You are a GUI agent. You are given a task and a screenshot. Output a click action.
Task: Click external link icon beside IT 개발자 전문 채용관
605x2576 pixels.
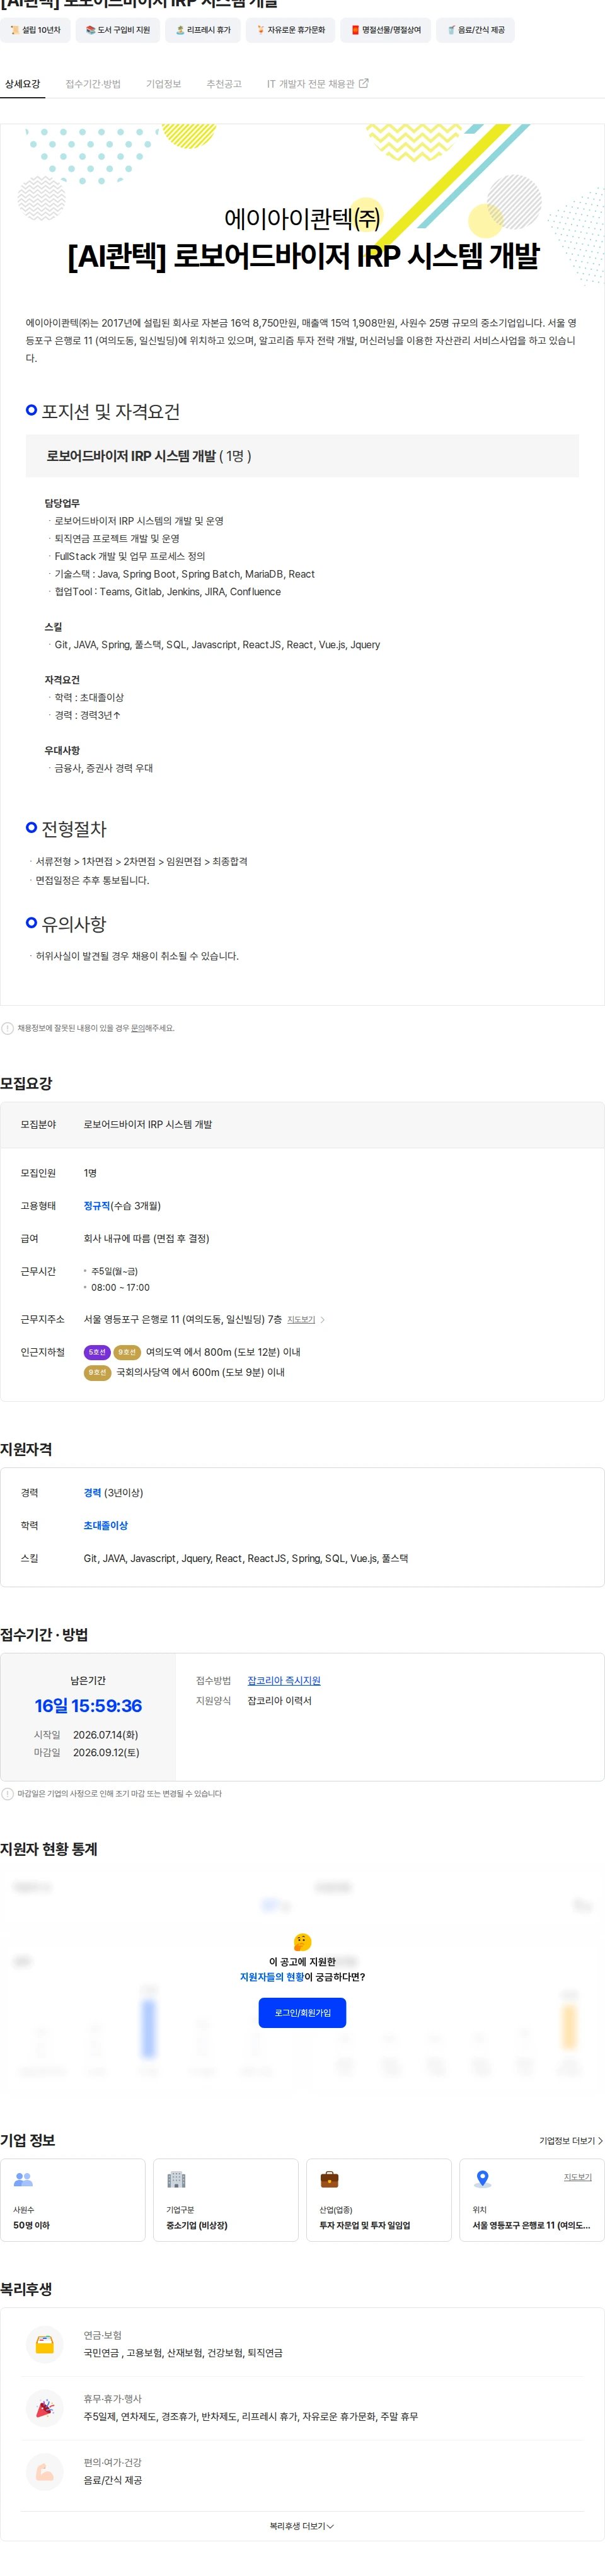tap(364, 83)
